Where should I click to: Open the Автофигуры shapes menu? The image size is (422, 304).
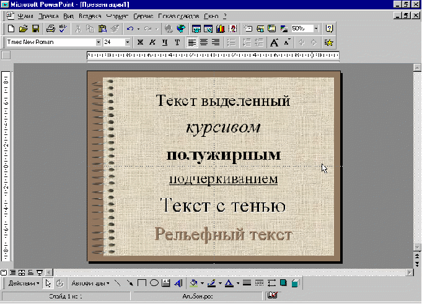[x=90, y=284]
